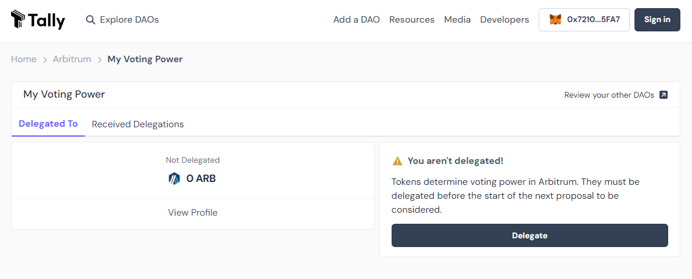Open the Media menu item
692x279 pixels.
coord(457,20)
